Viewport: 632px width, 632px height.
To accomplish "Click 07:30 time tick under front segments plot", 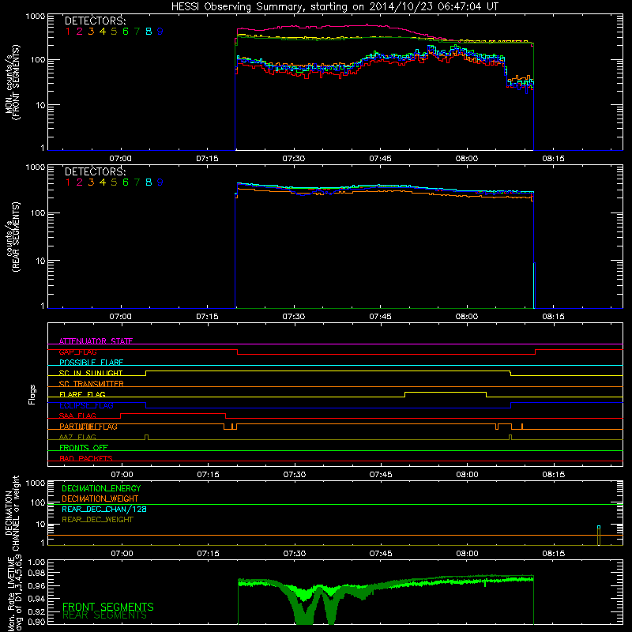I will [294, 159].
